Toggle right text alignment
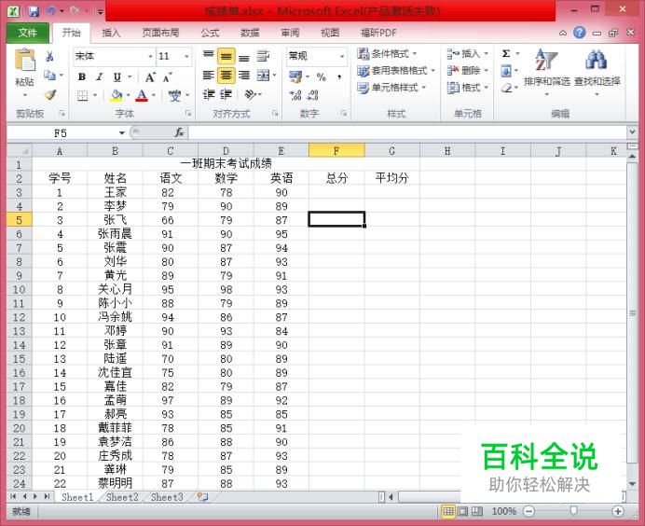The width and height of the screenshot is (645, 526). tap(244, 76)
